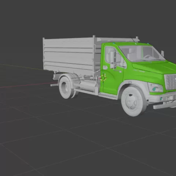Image resolution: width=176 pixels, height=176 pixels.
Task: Select the cab entry step below the door
Action: pos(107,96)
